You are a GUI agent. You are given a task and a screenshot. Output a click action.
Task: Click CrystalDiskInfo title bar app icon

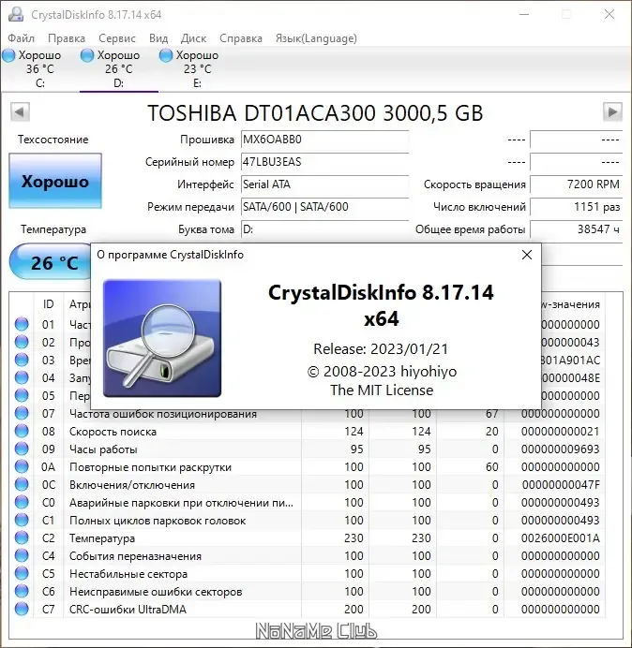pyautogui.click(x=16, y=14)
